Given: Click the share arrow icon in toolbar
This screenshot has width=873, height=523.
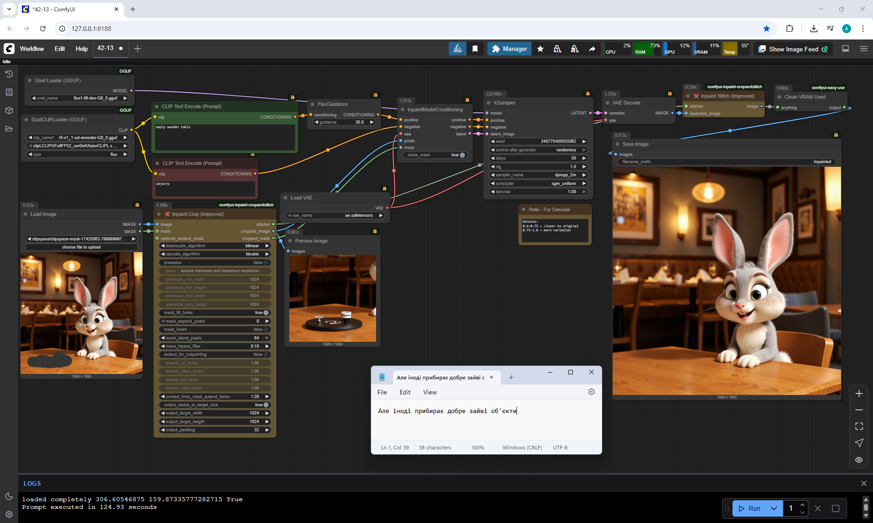Looking at the screenshot, I should pos(592,49).
